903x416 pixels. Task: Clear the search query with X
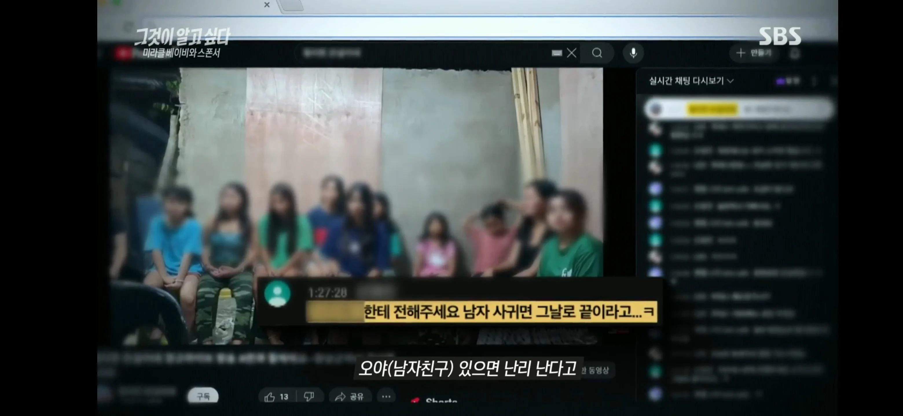[x=572, y=53]
